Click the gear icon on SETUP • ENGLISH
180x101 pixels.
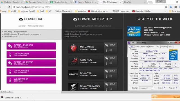coord(10,46)
